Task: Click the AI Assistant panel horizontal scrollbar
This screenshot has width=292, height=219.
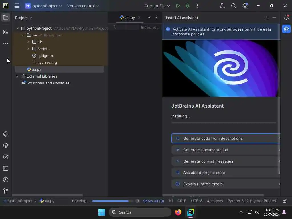Action: tap(213, 195)
